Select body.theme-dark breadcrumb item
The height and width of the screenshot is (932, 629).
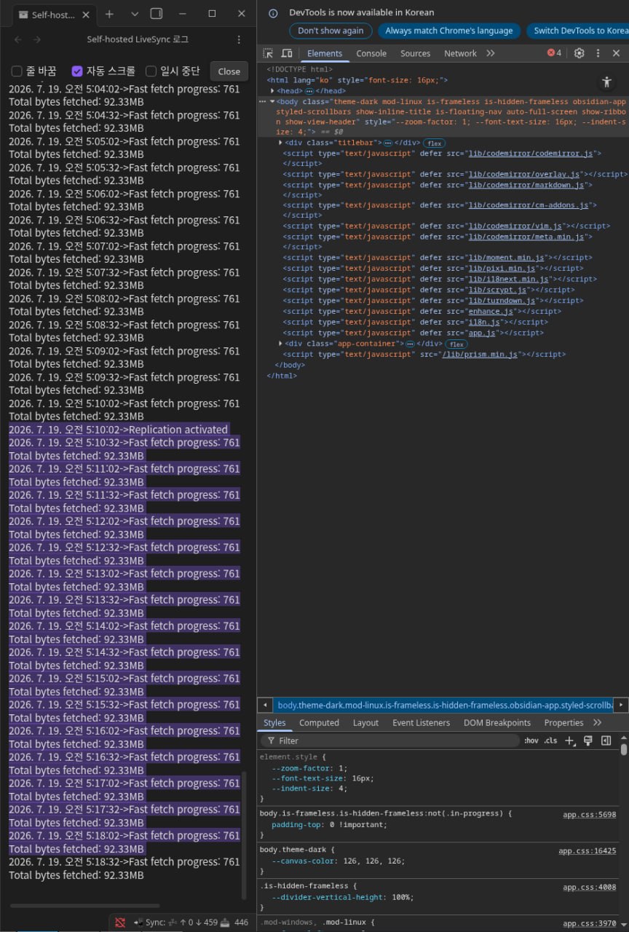coord(444,705)
